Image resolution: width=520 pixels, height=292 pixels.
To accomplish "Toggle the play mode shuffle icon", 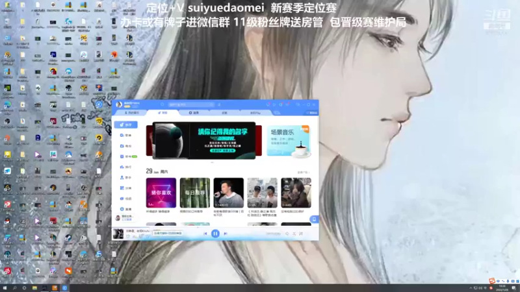I will [x=294, y=234].
